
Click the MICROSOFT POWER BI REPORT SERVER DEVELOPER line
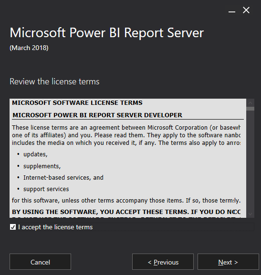point(97,115)
